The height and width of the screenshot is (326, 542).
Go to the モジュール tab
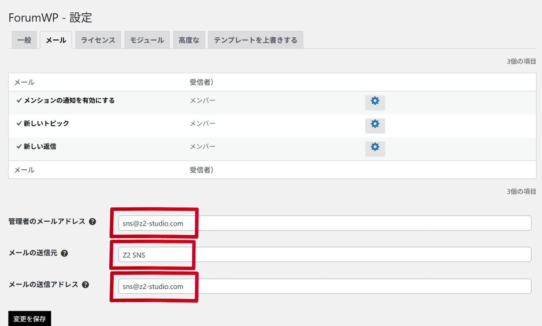pyautogui.click(x=147, y=40)
